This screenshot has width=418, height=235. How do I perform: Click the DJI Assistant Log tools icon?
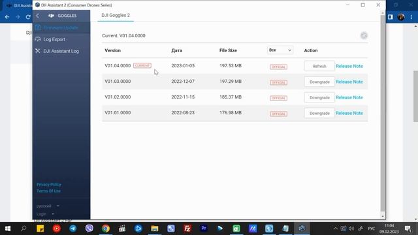click(x=38, y=51)
